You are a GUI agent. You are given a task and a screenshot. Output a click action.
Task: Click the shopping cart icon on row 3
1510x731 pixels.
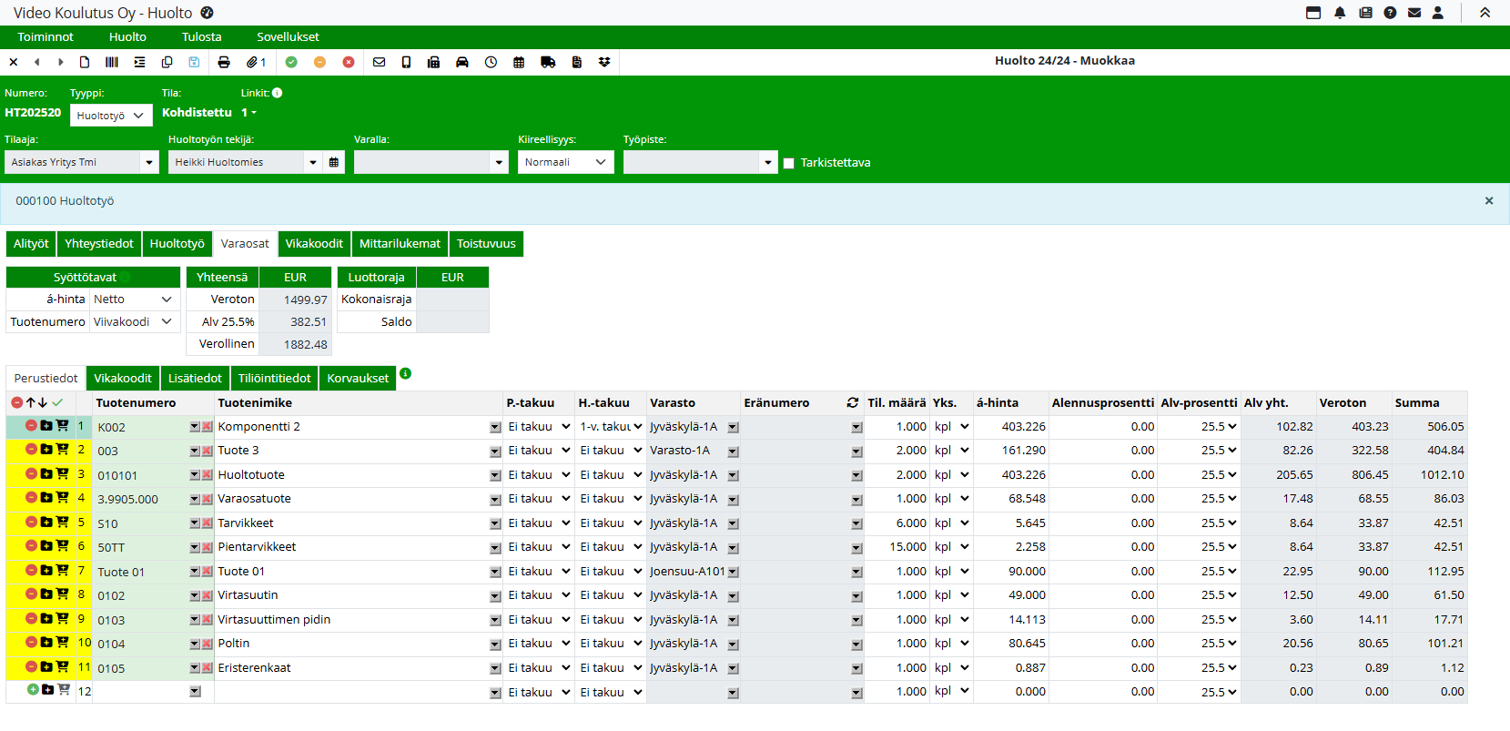(x=63, y=473)
